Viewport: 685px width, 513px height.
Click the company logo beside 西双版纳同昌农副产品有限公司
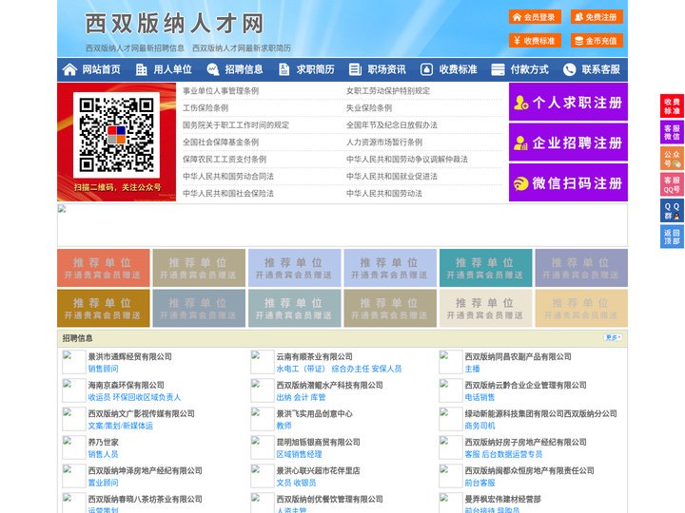[x=450, y=362]
